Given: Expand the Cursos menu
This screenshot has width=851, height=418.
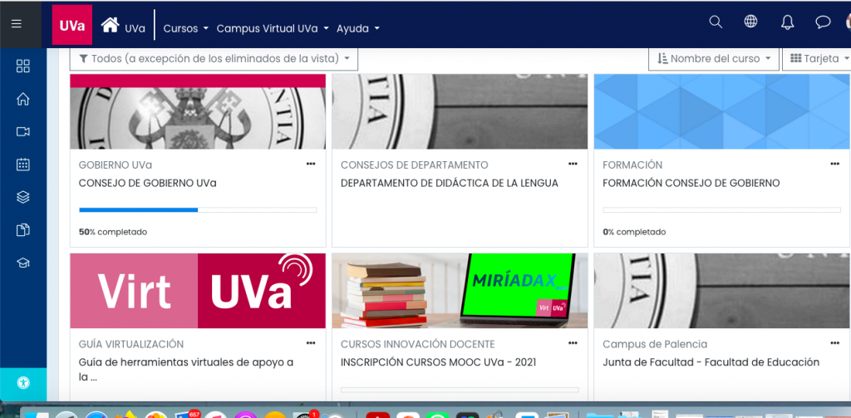Looking at the screenshot, I should pos(185,29).
